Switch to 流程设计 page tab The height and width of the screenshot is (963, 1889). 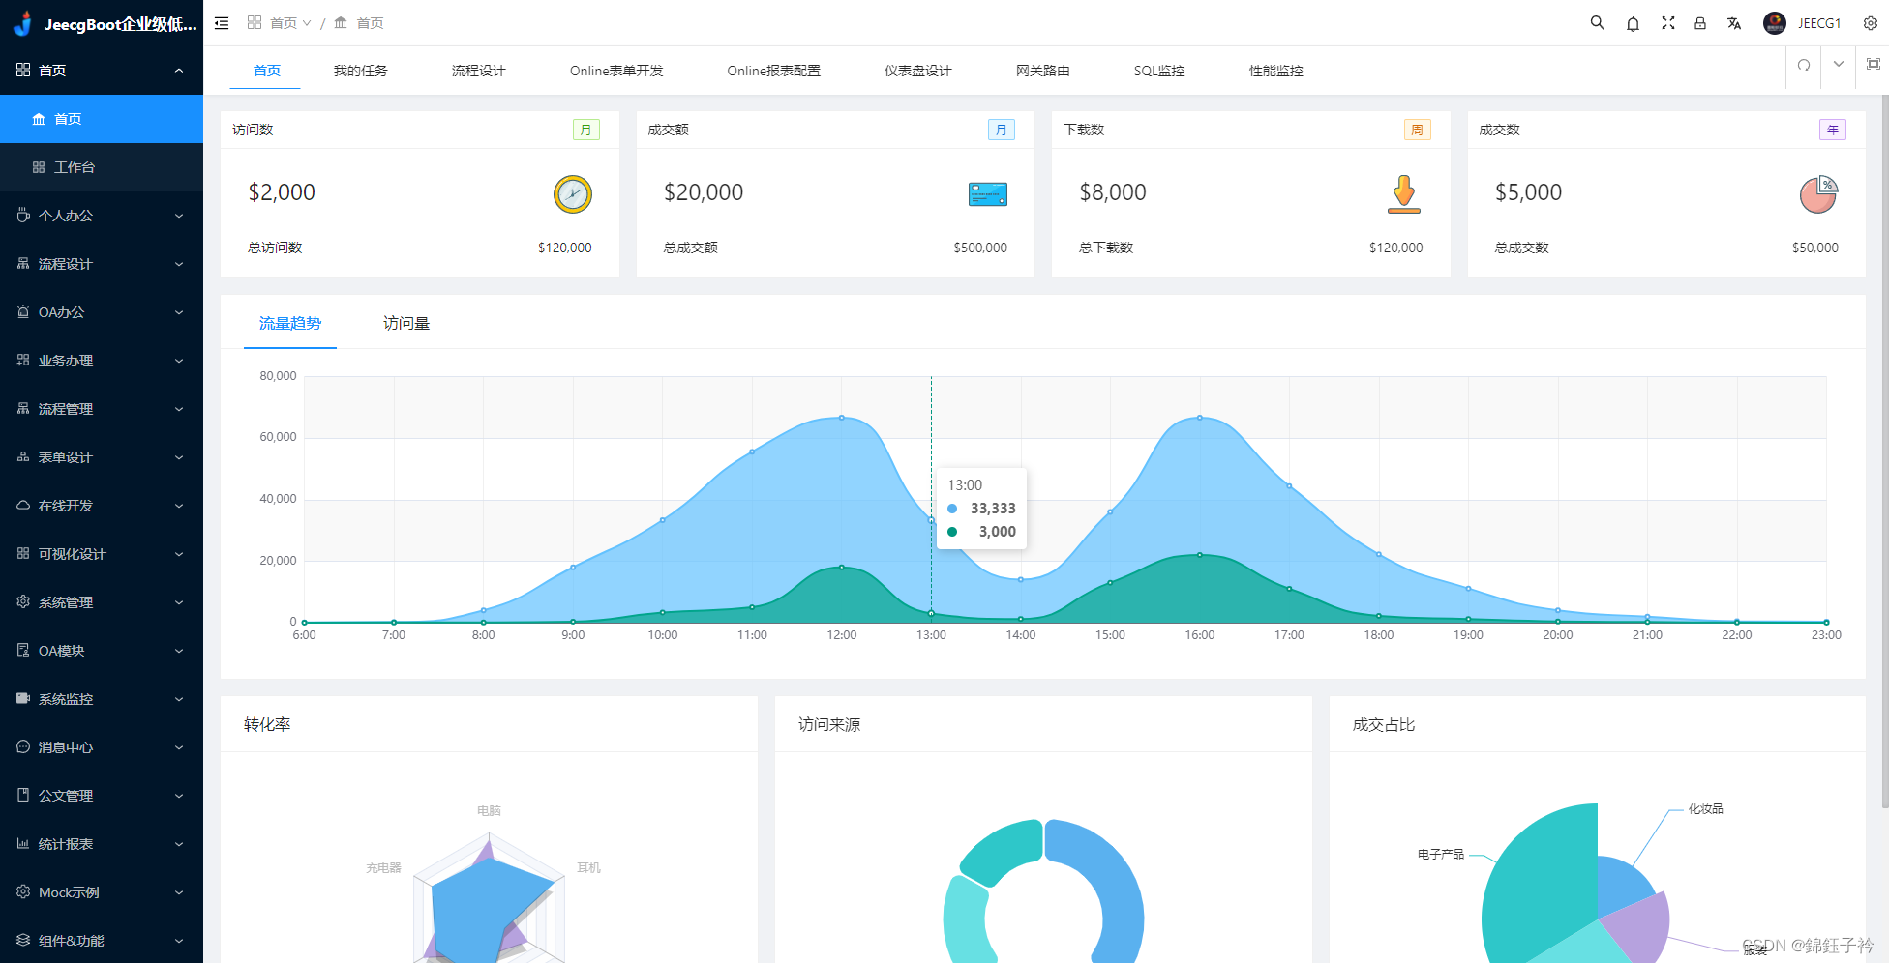(479, 71)
